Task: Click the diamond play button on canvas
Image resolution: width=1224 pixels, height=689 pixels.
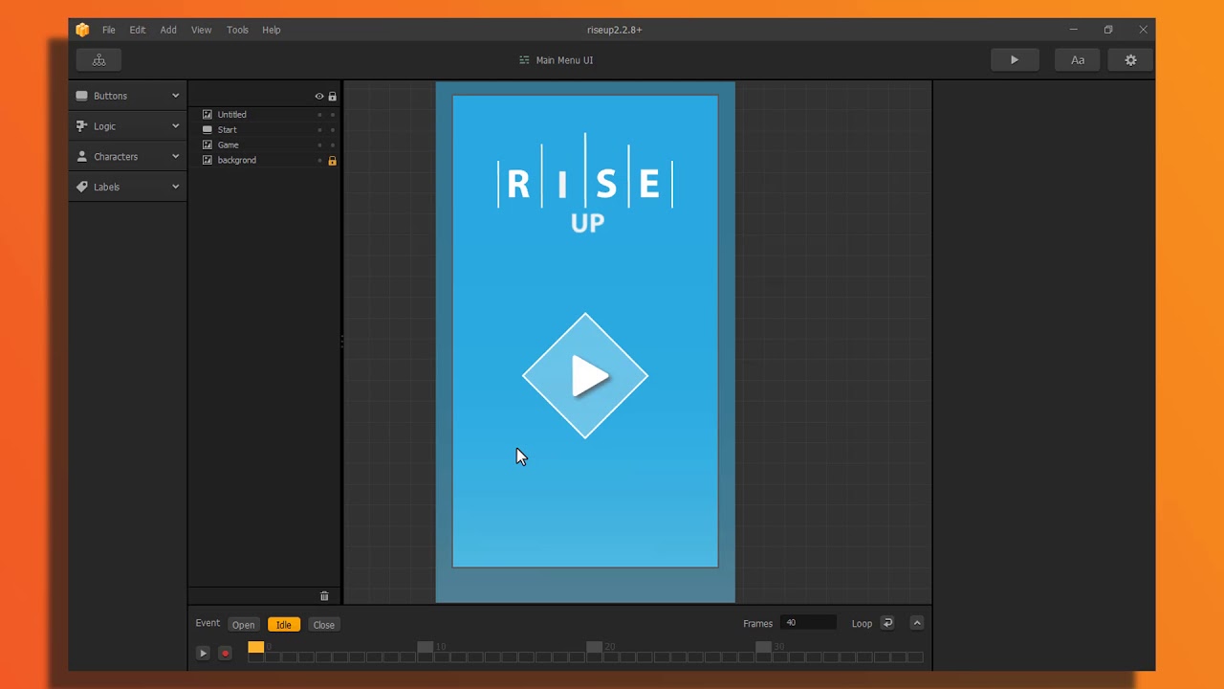Action: [x=585, y=376]
